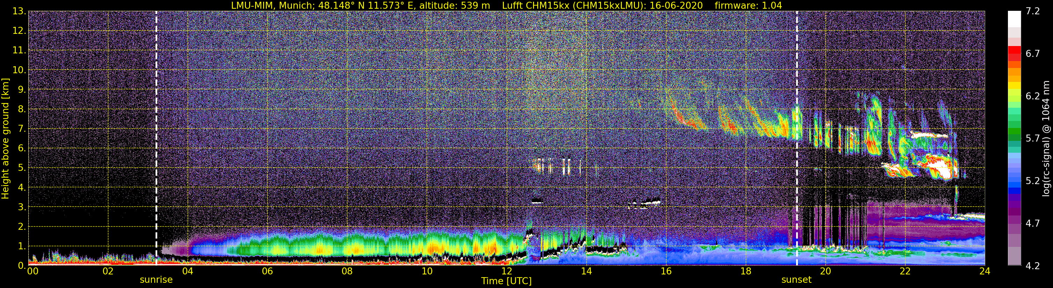This screenshot has width=1053, height=288.
Task: Click the time axis tick label '04'
Action: point(188,271)
